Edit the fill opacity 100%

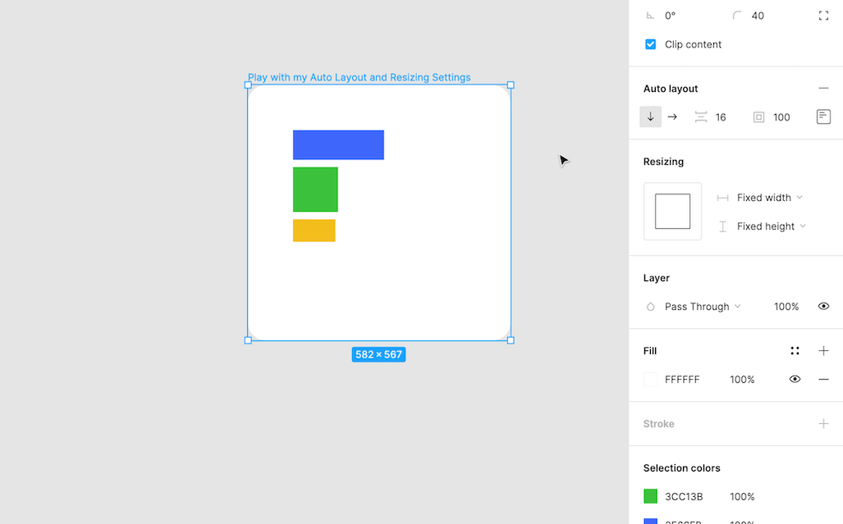[x=742, y=380]
